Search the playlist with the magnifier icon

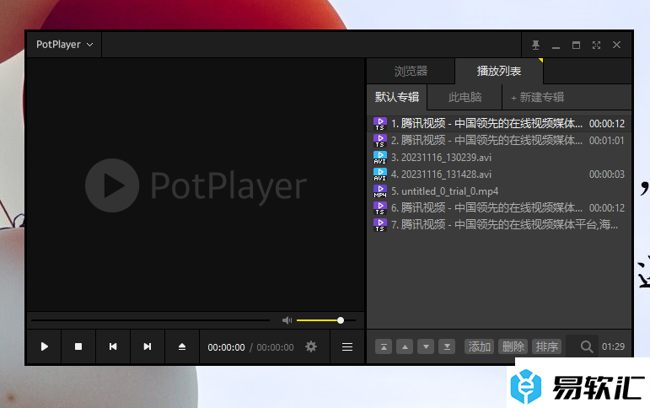586,346
